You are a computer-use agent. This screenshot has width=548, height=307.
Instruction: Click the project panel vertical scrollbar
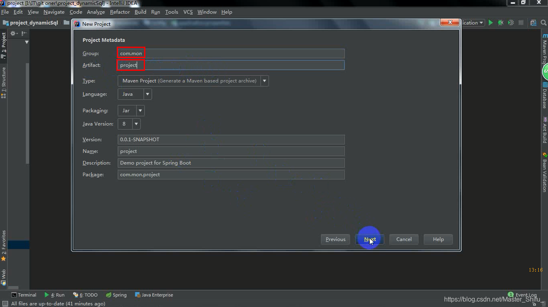tap(27, 113)
